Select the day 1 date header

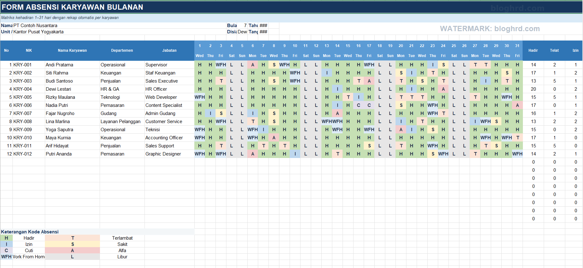tap(200, 46)
